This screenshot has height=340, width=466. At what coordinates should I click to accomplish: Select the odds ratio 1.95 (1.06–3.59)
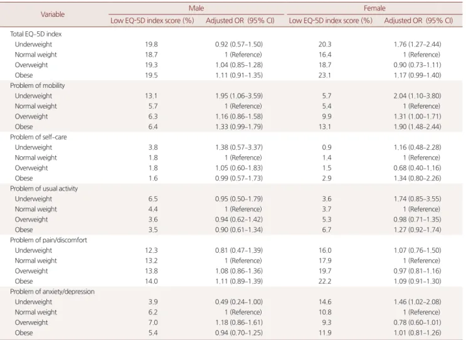point(239,96)
